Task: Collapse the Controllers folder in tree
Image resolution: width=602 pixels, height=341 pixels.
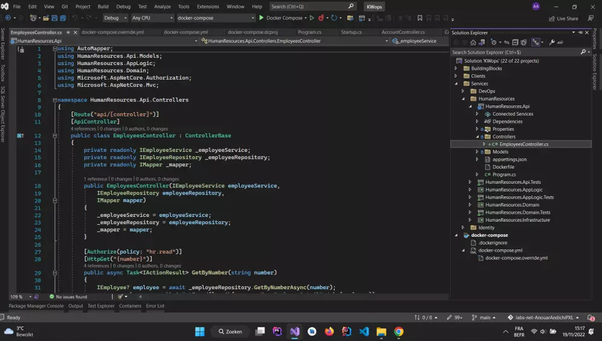Action: (478, 137)
